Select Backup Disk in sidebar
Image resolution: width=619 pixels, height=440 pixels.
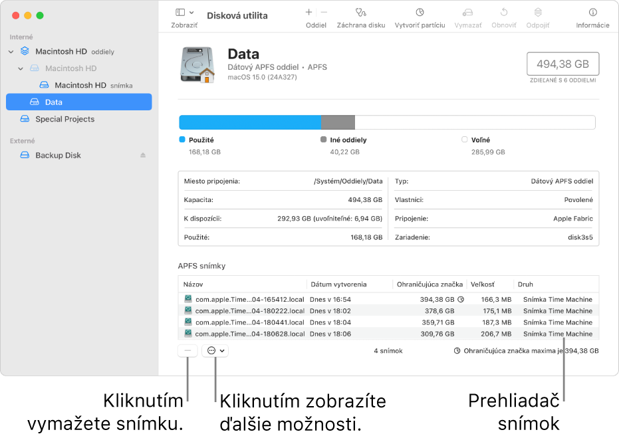pyautogui.click(x=79, y=155)
